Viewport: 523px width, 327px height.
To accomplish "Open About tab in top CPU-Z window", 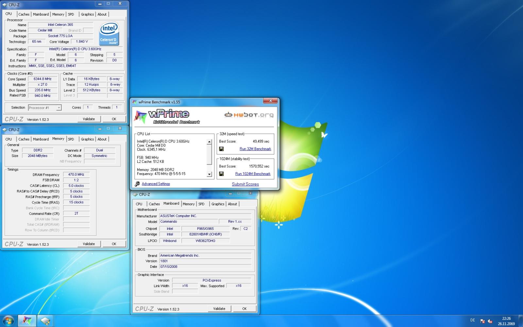I will (102, 14).
